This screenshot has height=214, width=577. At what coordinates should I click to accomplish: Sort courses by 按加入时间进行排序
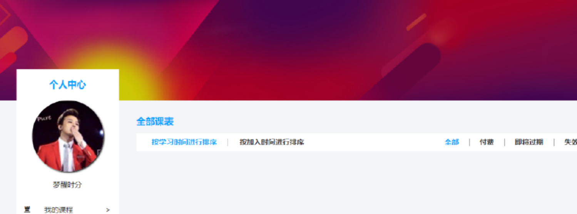272,142
